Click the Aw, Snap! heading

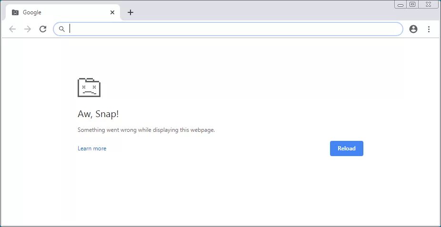[x=98, y=114]
